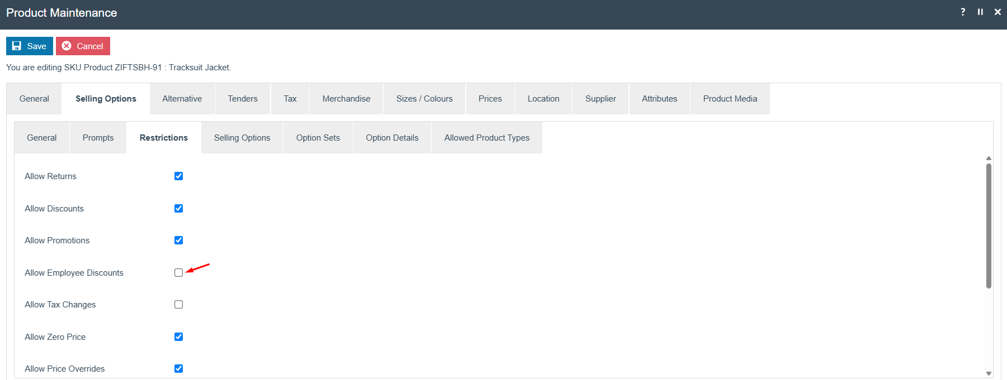Viewport: 1007px width, 380px height.
Task: Select the General sub-tab under Selling Options
Action: click(x=42, y=138)
